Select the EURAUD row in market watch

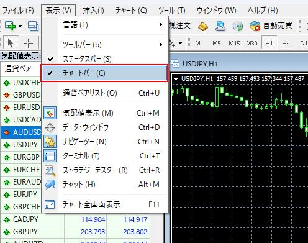21,182
